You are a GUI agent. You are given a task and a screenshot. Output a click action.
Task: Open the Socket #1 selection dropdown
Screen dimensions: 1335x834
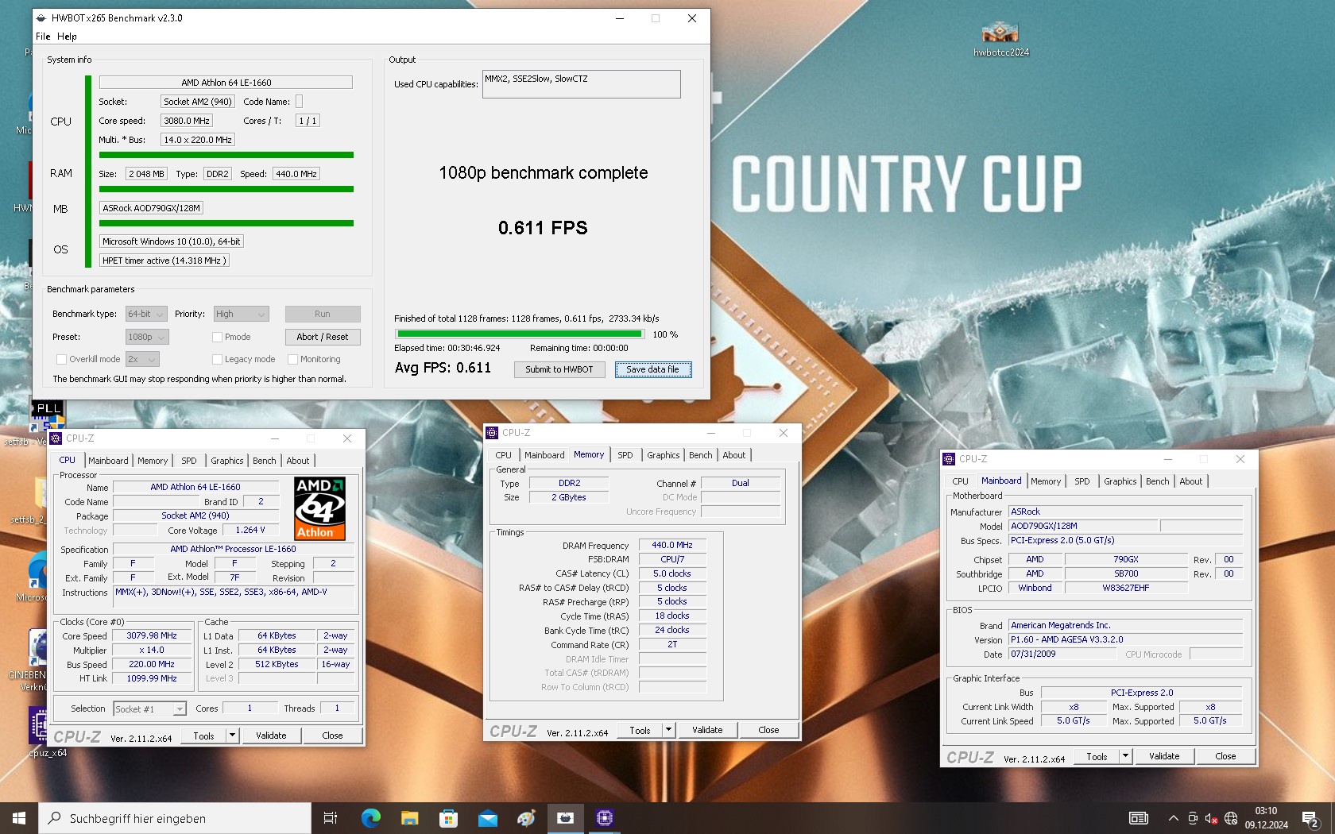(149, 709)
